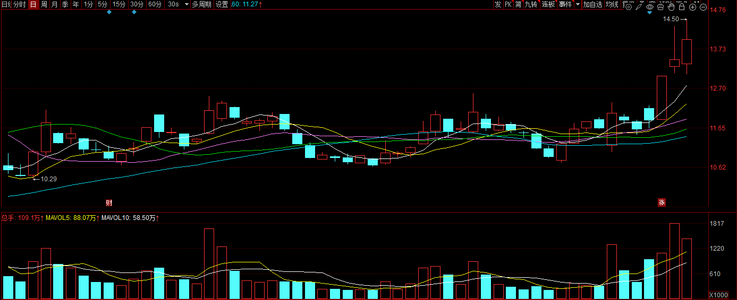Zoom out with the minus circle icon

click(703, 7)
